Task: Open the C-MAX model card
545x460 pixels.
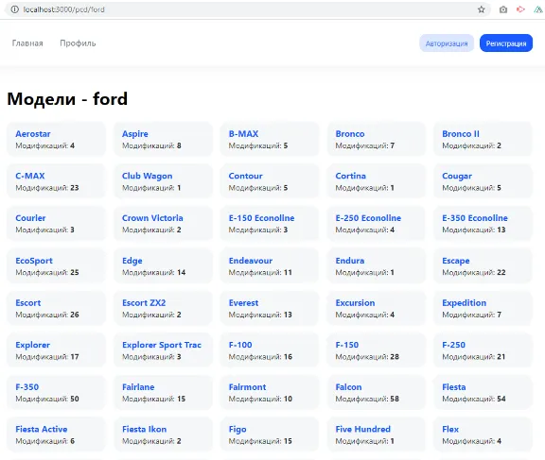Action: pyautogui.click(x=57, y=181)
